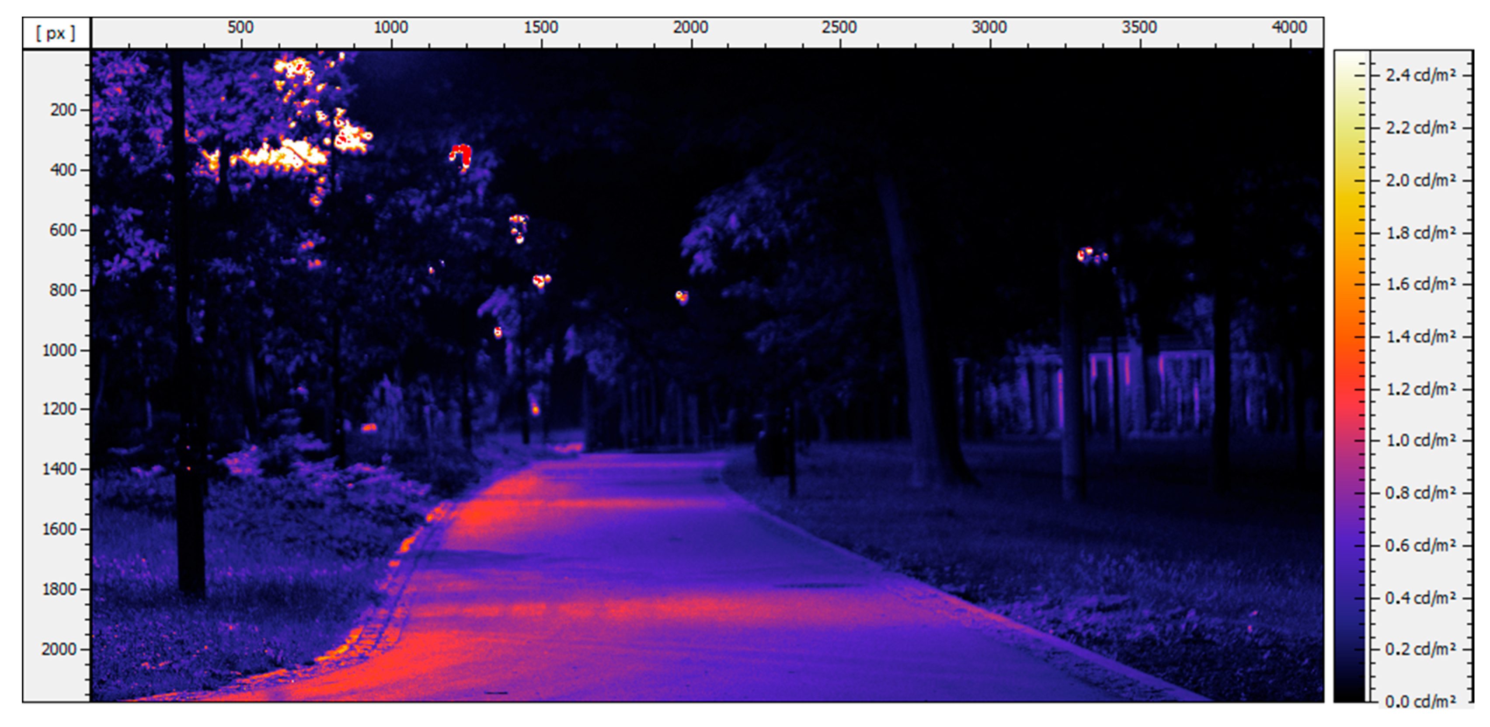Click the 0.0 cd/m² scale label
Viewport: 1490px width, 727px height.
pos(1420,702)
